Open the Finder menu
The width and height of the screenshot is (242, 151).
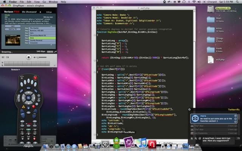[13, 2]
